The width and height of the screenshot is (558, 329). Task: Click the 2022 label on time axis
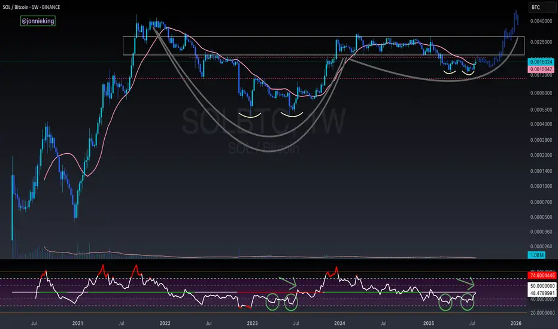(165, 323)
